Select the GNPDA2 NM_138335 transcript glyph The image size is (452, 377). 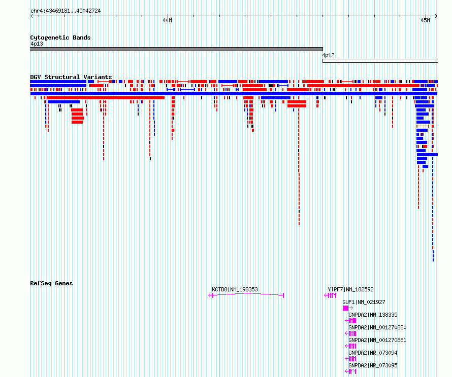tap(350, 321)
